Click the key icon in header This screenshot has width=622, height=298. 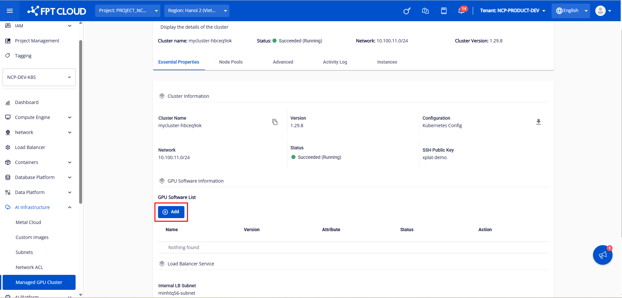coord(407,11)
